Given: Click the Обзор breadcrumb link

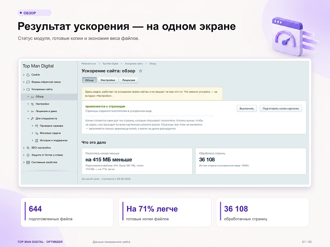Looking at the screenshot, I should 153,64.
